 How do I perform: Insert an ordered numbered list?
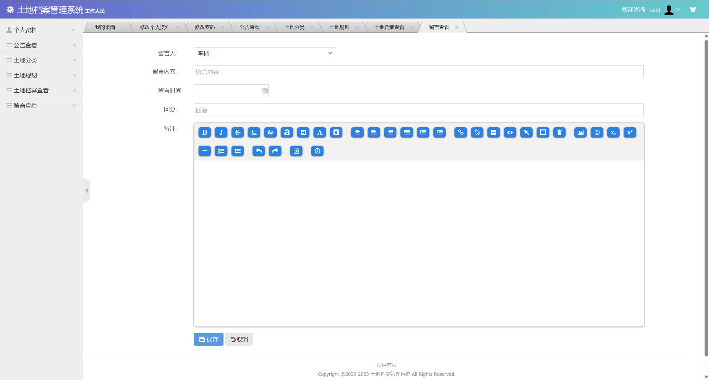pos(221,151)
